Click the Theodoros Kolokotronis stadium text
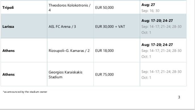 pyautogui.click(x=70, y=8)
